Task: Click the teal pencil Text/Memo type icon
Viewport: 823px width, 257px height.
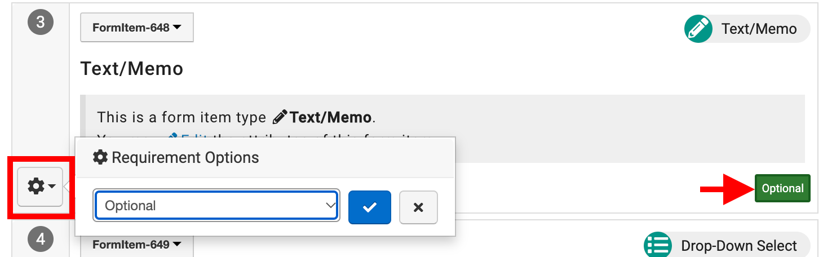Action: pyautogui.click(x=698, y=29)
